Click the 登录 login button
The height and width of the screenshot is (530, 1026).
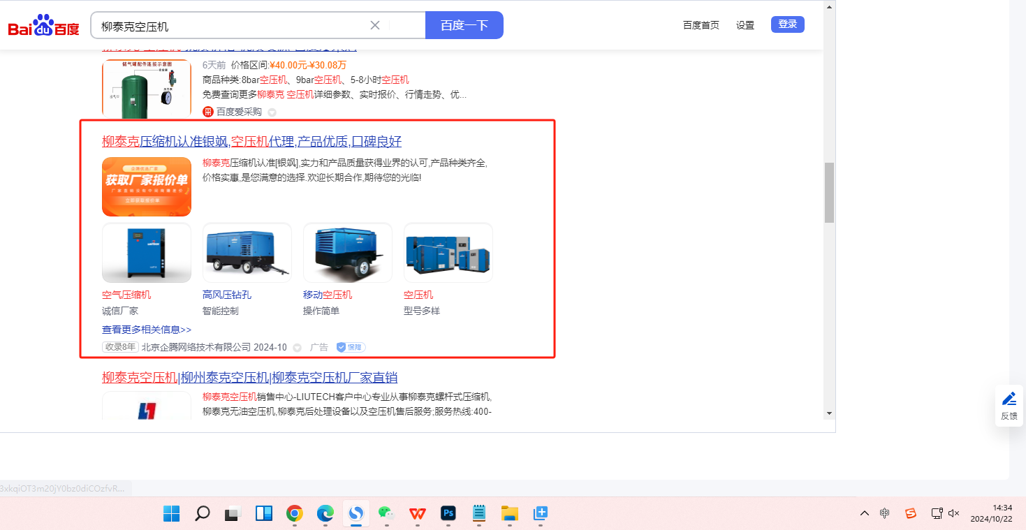(788, 24)
